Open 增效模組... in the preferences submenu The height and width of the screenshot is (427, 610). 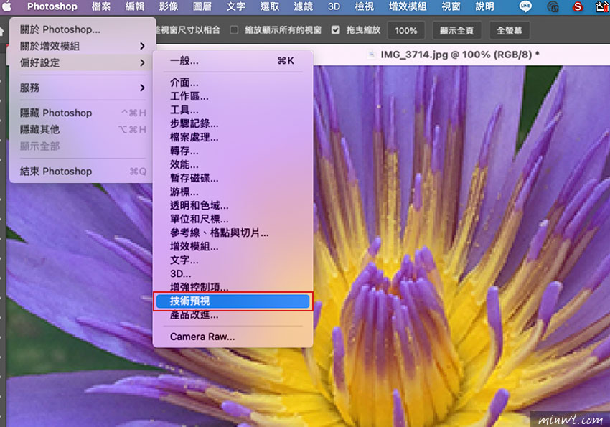[233, 246]
